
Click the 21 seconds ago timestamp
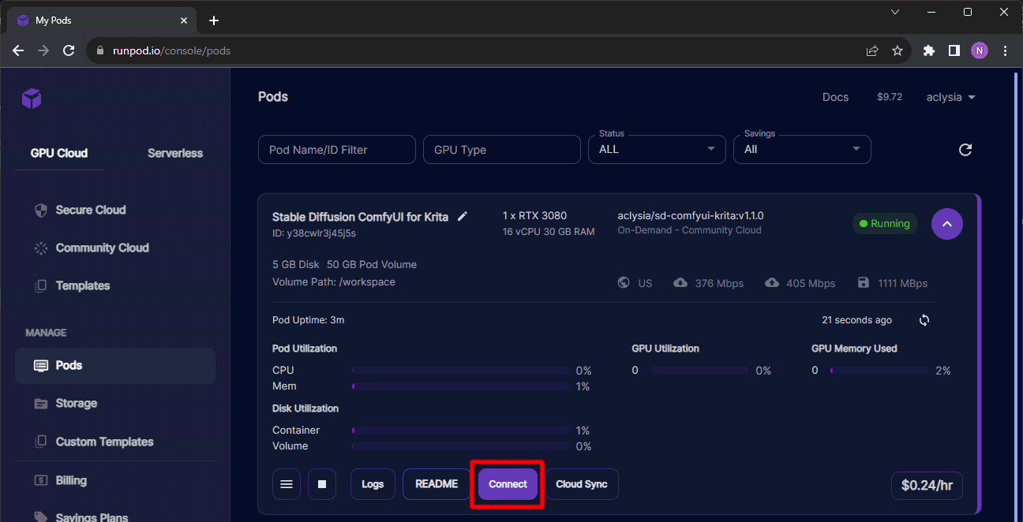point(856,320)
